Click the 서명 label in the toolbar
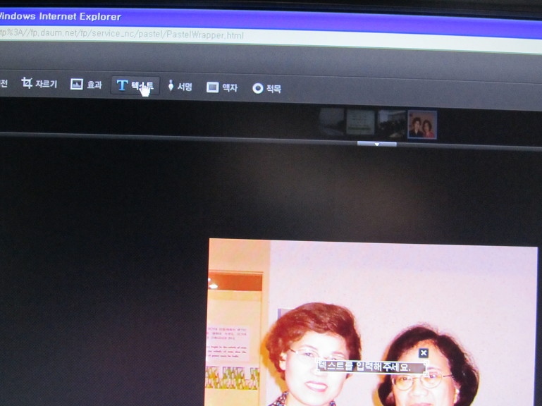 185,87
